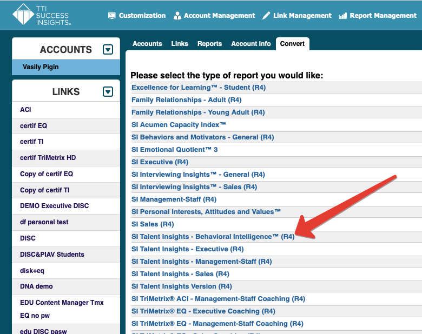Select SI Talent Insights - Executive (R4)

187,249
